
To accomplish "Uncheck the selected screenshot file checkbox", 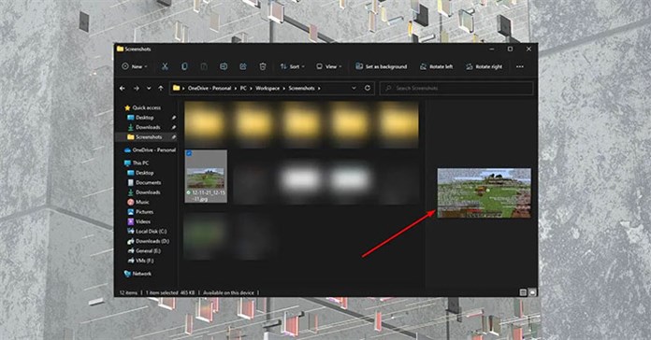I will point(189,153).
